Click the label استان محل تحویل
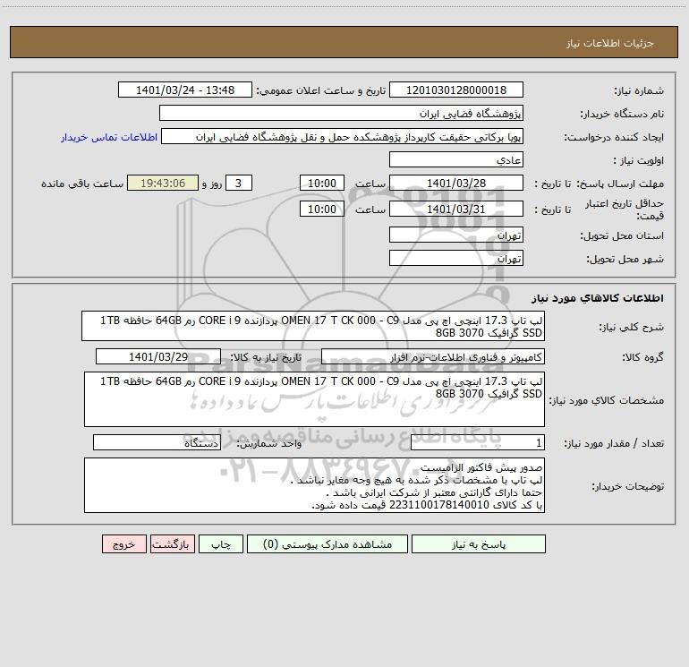 click(x=622, y=236)
